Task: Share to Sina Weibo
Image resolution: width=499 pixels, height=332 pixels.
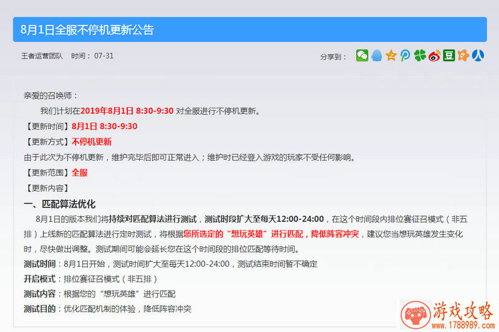Action: [x=434, y=55]
